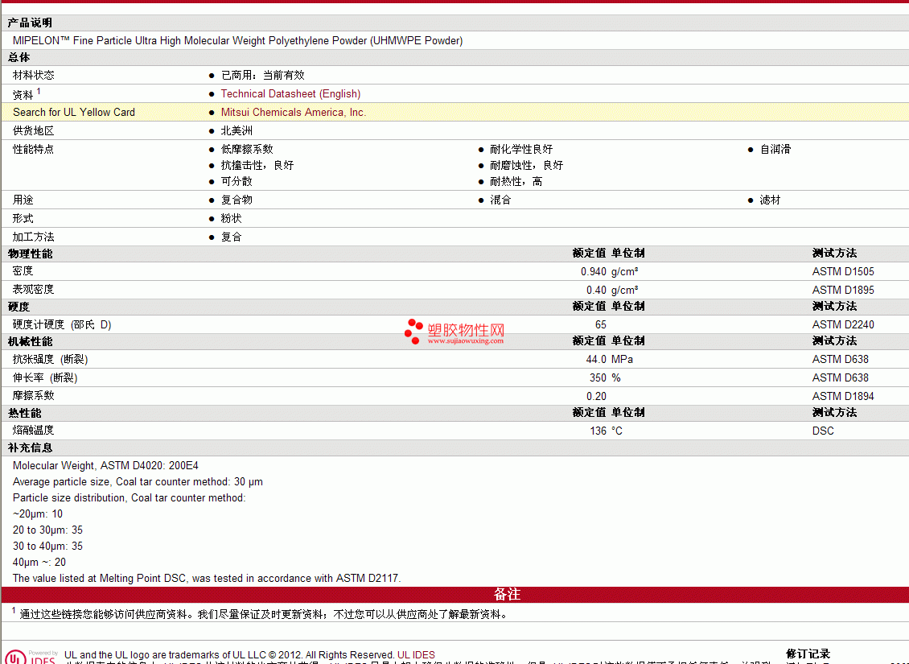
Task: Select Shore D hardness value 65
Action: coord(601,324)
